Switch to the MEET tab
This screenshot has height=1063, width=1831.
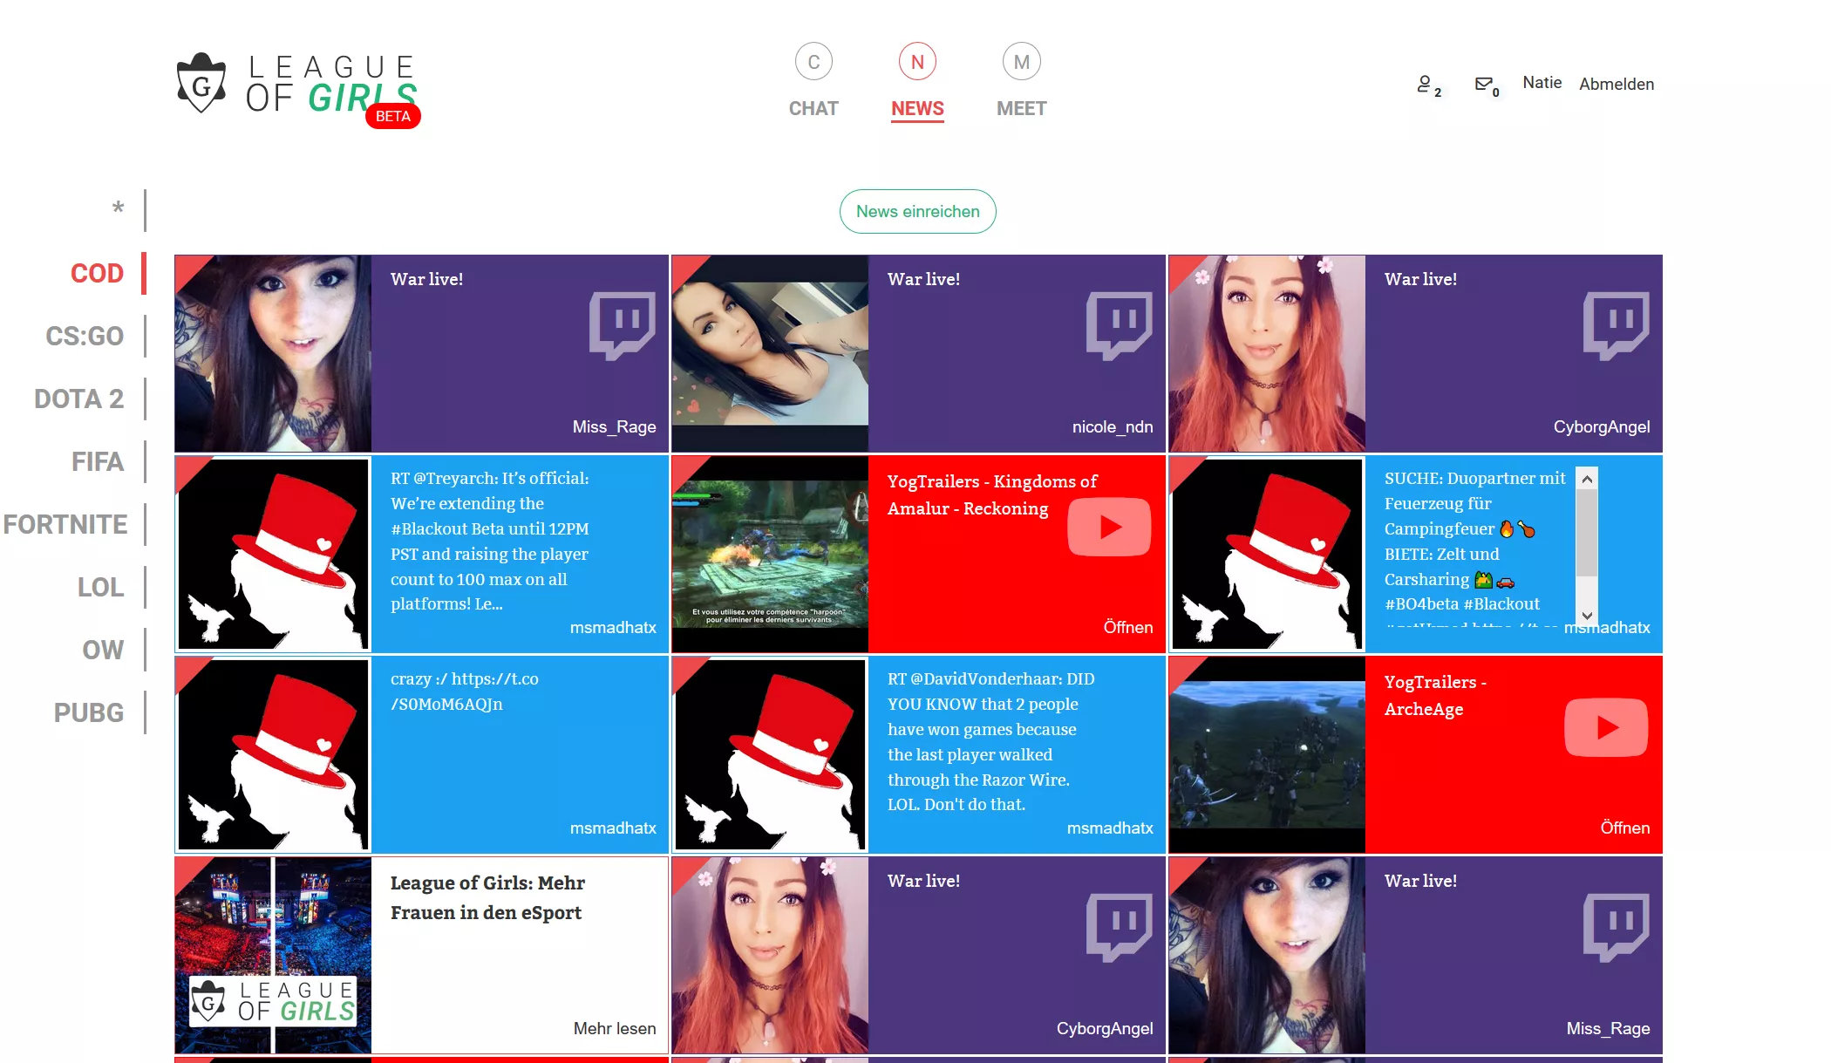click(1021, 108)
